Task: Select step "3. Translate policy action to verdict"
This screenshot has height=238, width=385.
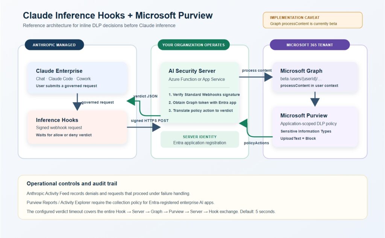Action: pos(201,110)
